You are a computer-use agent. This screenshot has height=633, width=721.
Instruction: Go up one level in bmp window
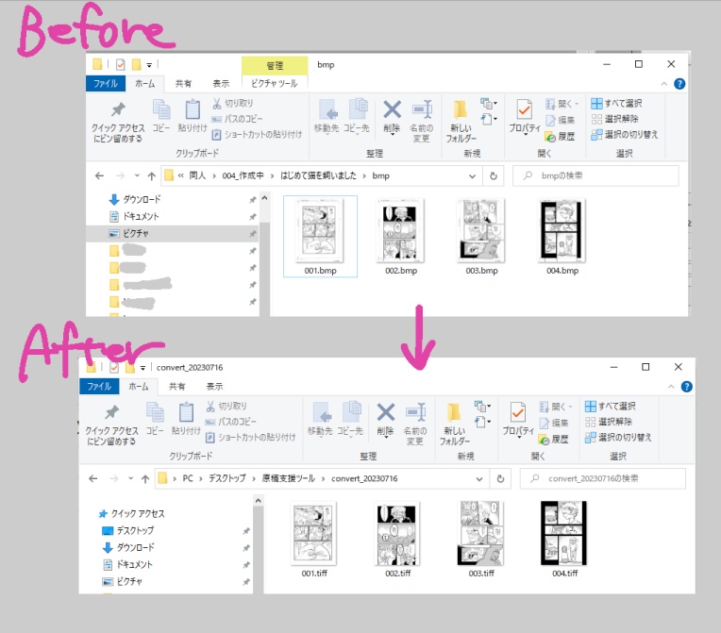click(x=151, y=175)
